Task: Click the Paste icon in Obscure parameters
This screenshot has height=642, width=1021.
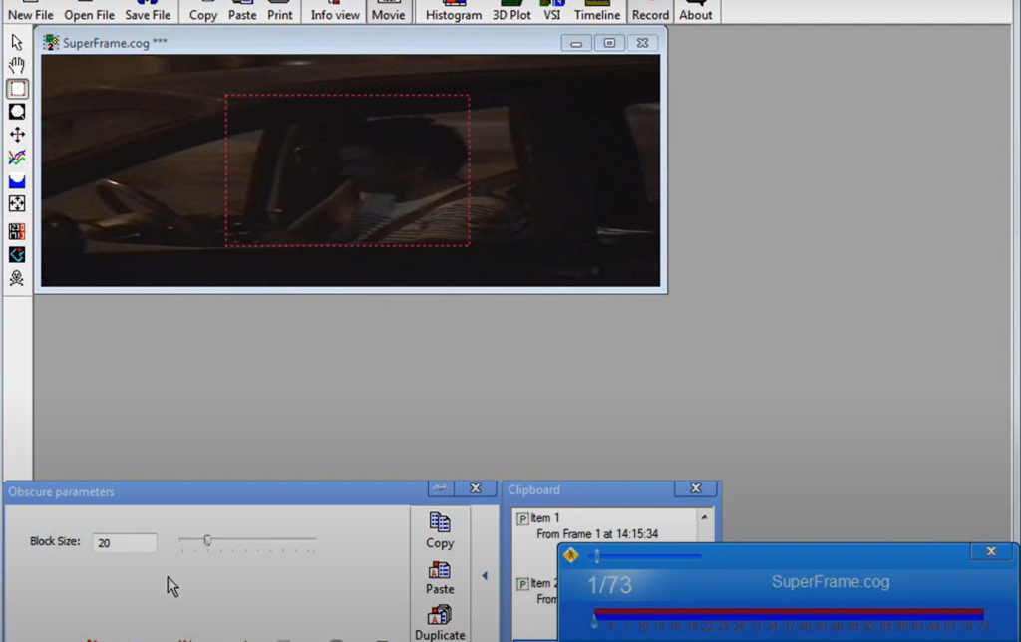Action: coord(440,573)
